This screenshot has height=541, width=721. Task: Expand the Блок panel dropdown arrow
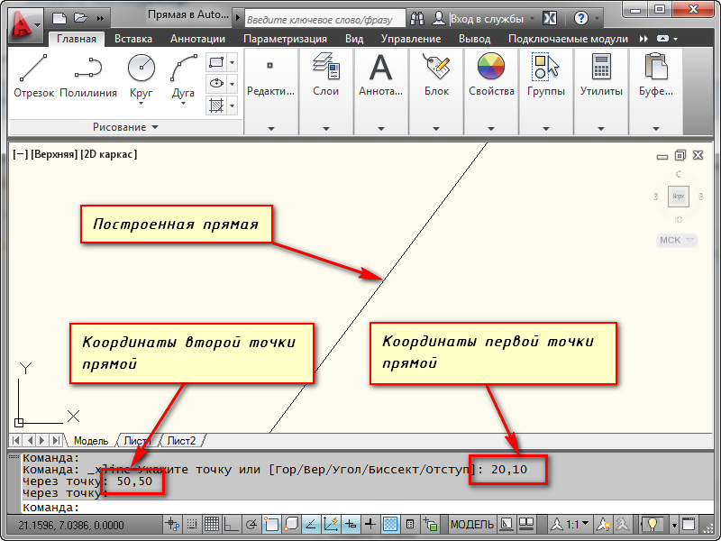[436, 129]
